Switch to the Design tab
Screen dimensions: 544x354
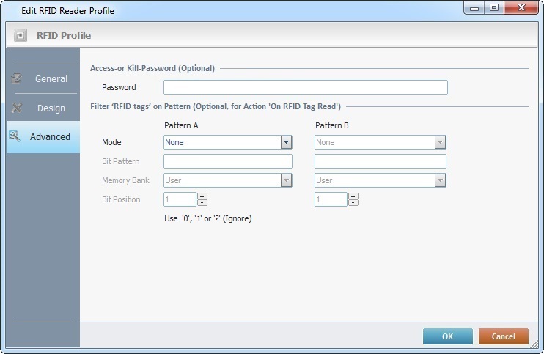pos(51,108)
